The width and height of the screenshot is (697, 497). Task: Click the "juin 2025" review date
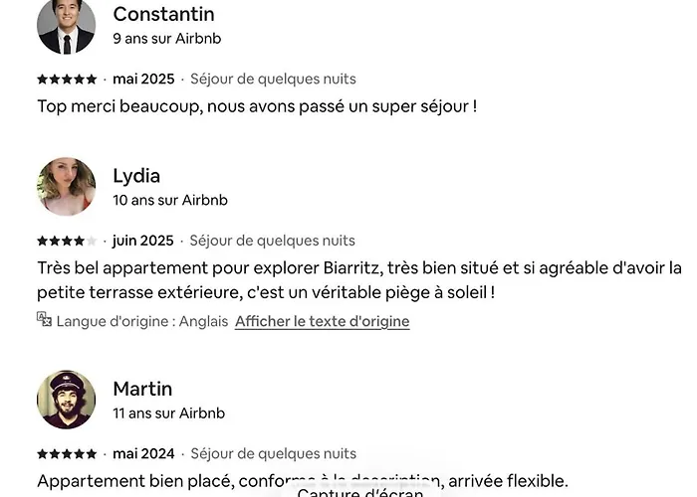[142, 241]
